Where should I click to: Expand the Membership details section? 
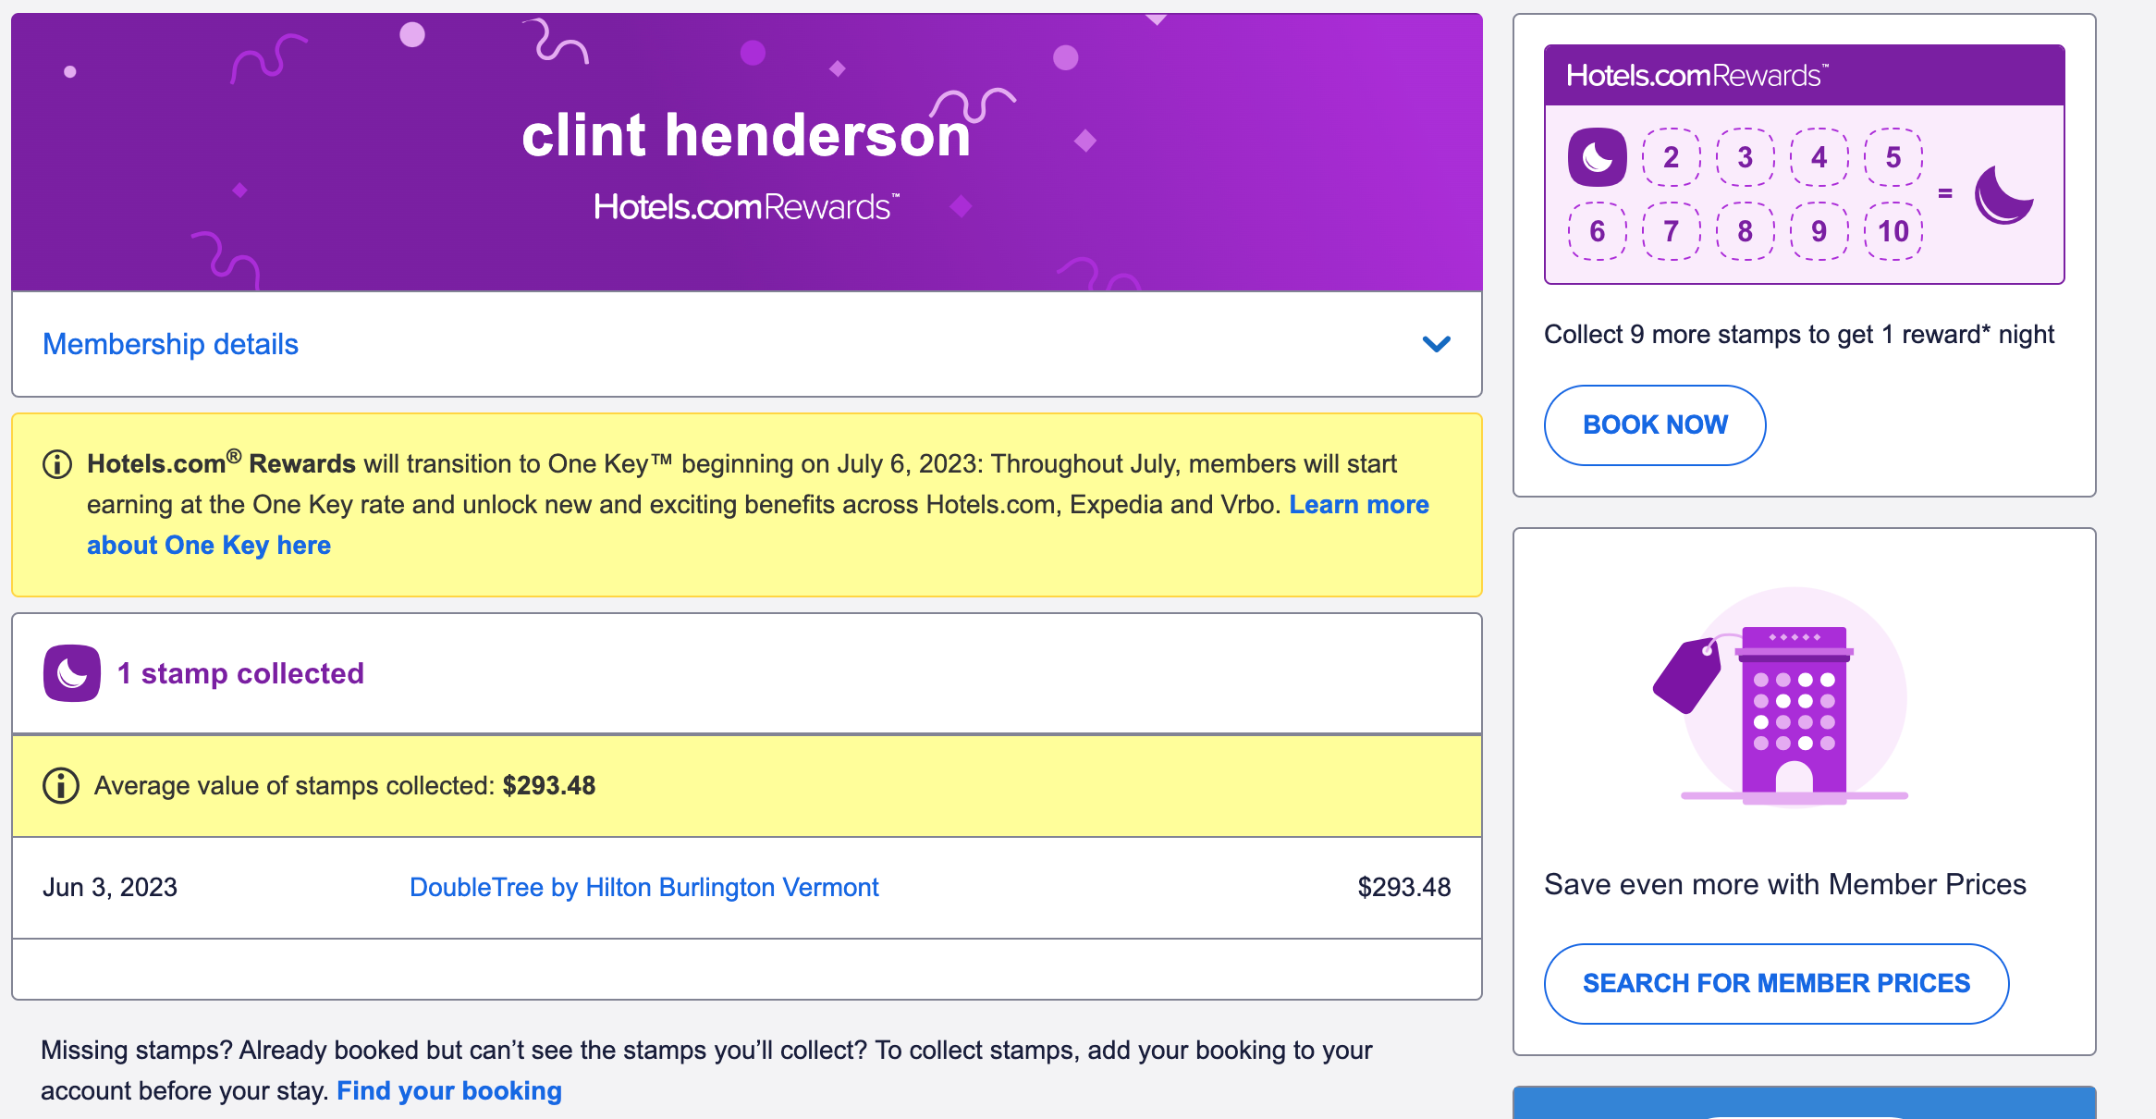pyautogui.click(x=170, y=344)
